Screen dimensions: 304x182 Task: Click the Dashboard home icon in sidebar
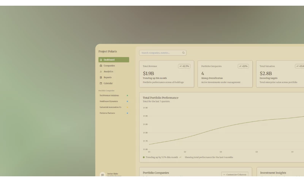pyautogui.click(x=101, y=60)
